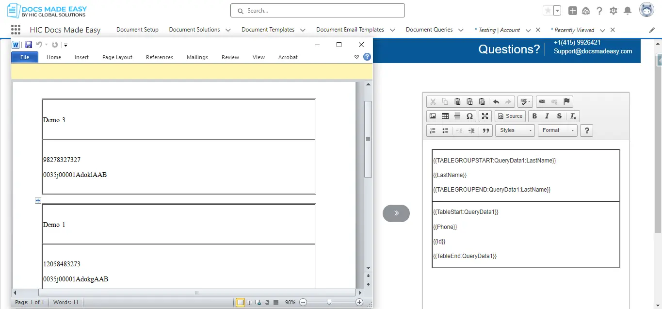662x309 pixels.
Task: Expand the Document Solutions menu arrow
Action: pos(228,30)
